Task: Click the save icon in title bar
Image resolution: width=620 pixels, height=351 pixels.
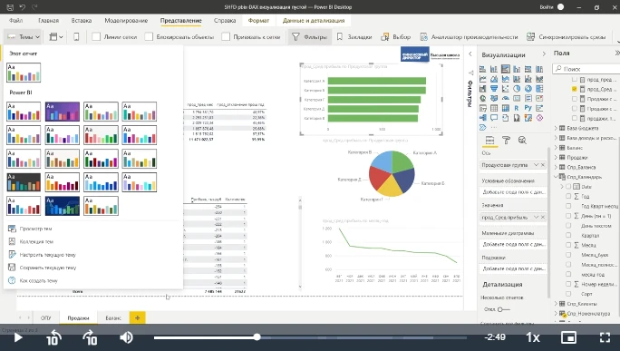Action: click(10, 7)
